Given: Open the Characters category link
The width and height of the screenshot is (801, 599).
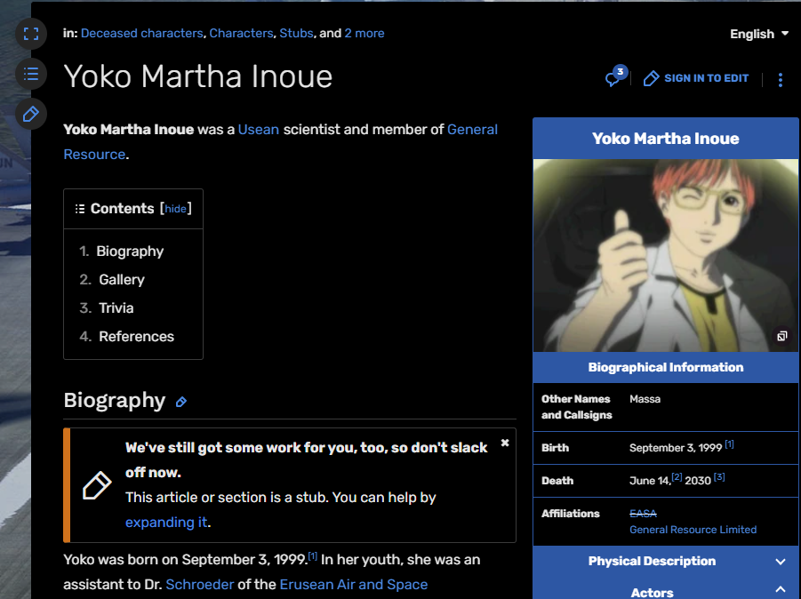Looking at the screenshot, I should tap(241, 33).
